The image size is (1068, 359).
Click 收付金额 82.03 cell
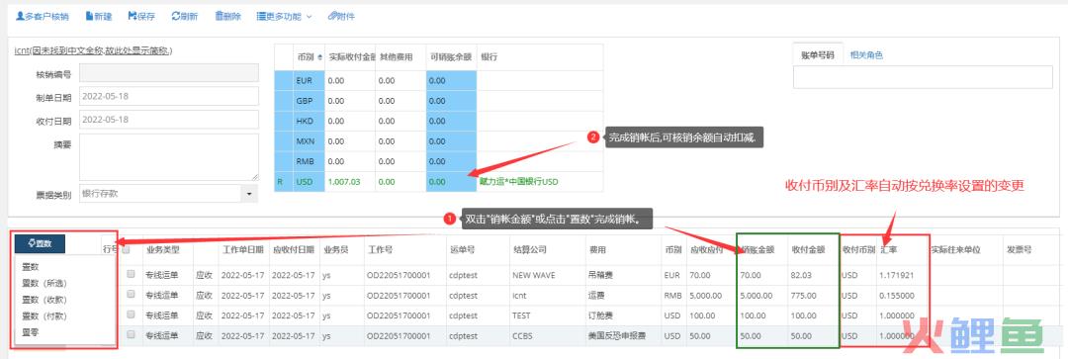click(813, 276)
